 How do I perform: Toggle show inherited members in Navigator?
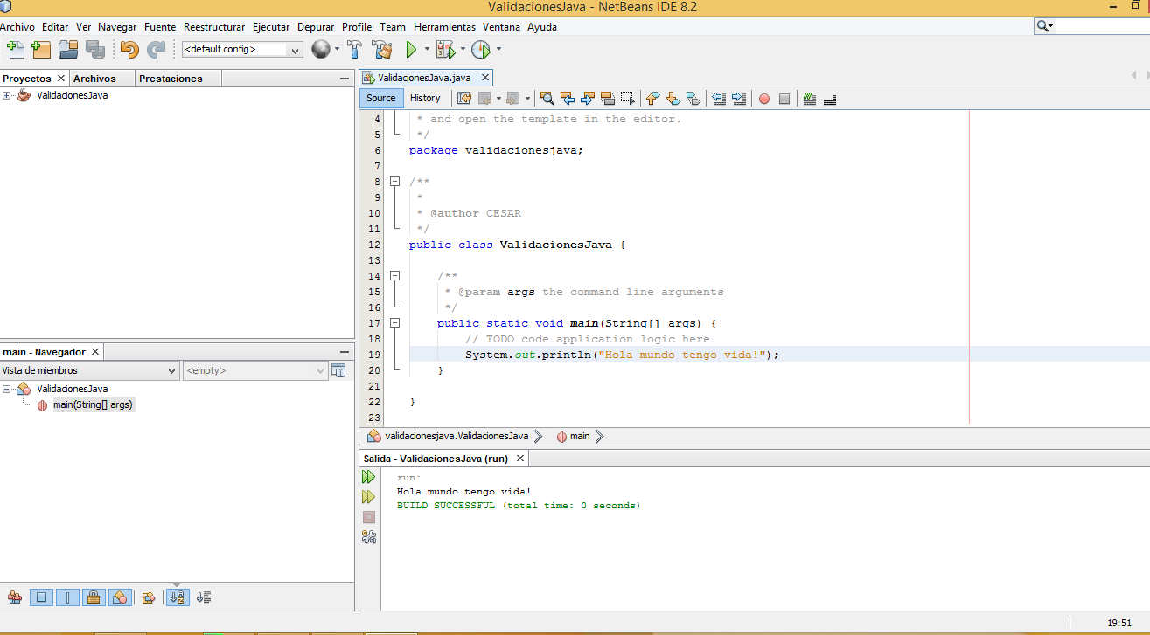coord(15,597)
